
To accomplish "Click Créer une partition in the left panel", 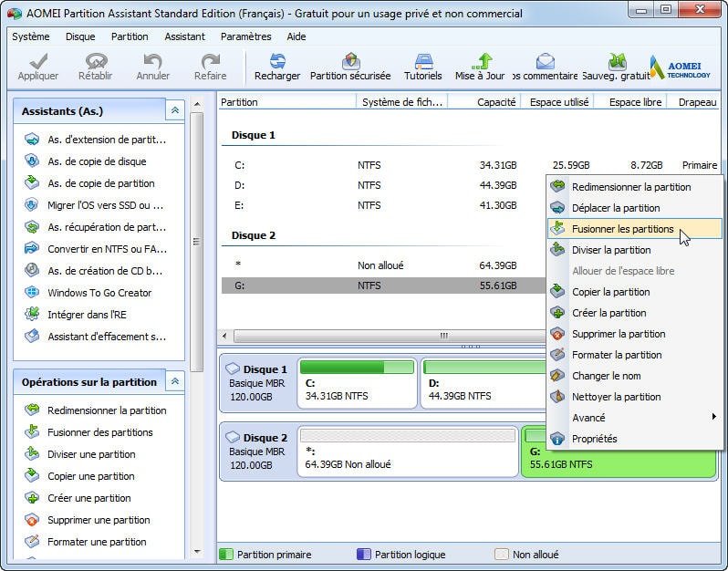I will pos(78,498).
